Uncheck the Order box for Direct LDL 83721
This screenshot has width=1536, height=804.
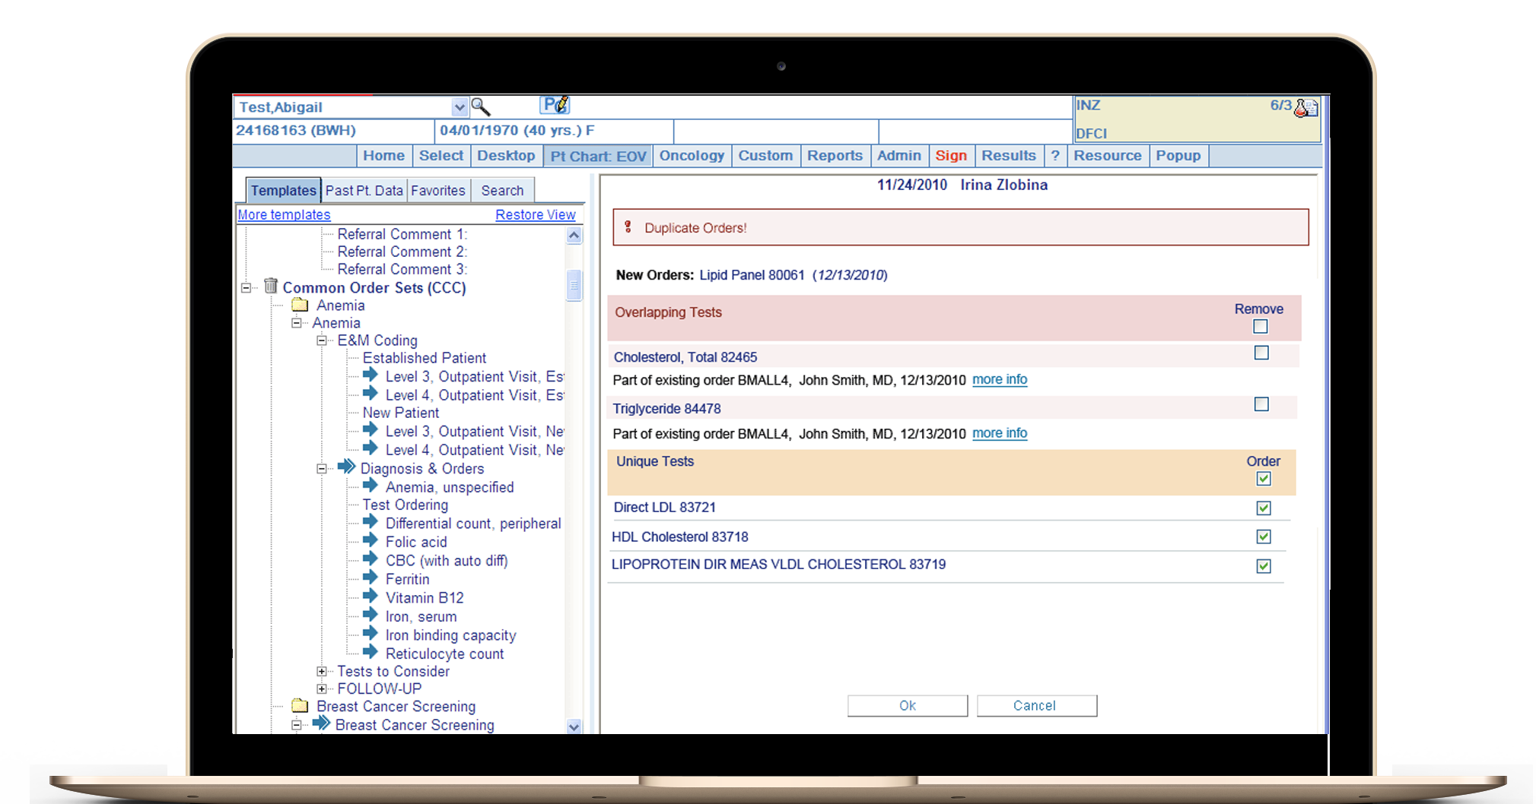[1263, 508]
